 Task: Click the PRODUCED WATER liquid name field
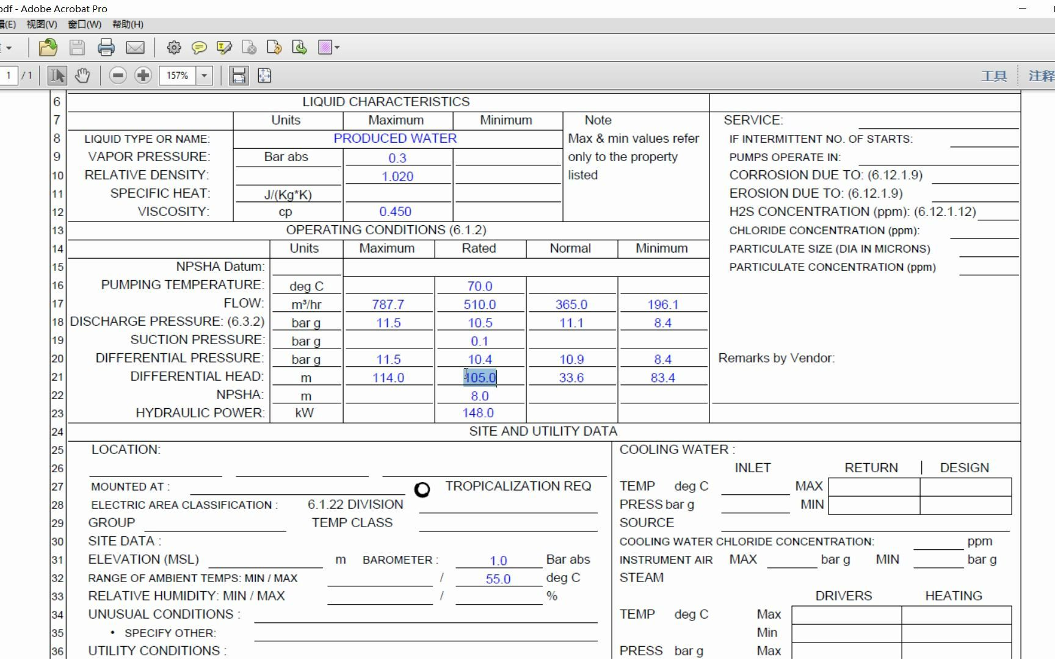(x=395, y=139)
